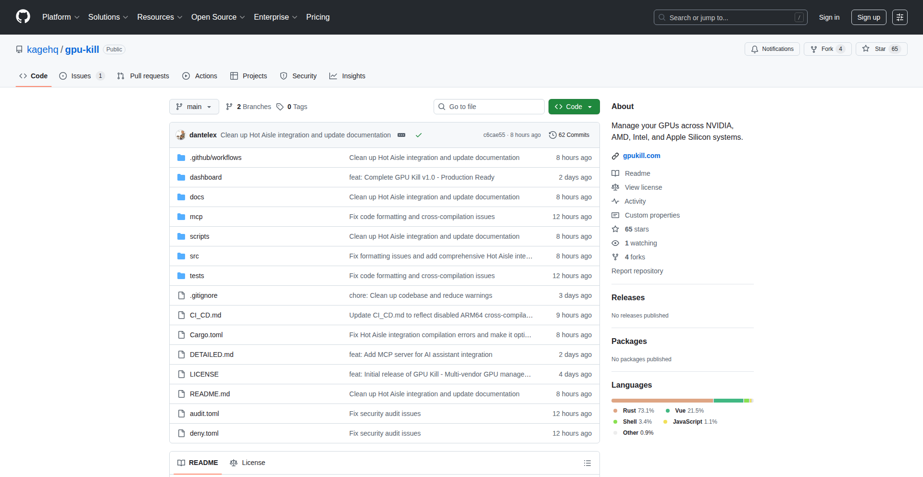
Task: Expand the Open Source menu
Action: point(218,17)
